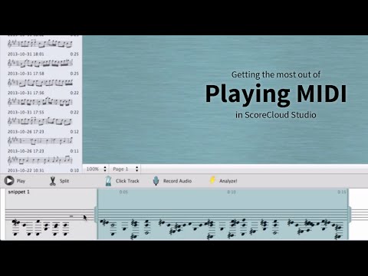The width and height of the screenshot is (368, 276).
Task: Click the Play icon in the snippet toolbar
Action: [9, 181]
